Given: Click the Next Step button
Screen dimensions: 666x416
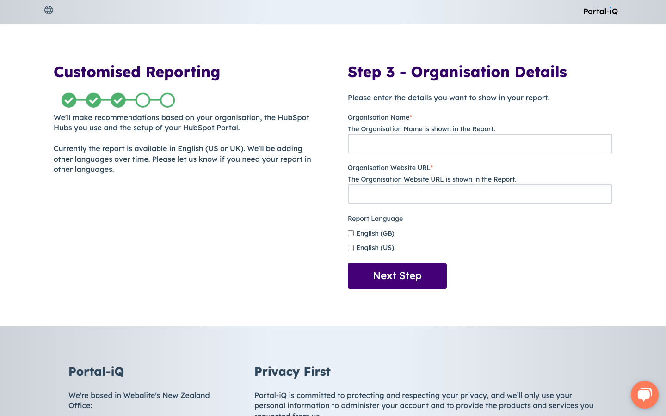Looking at the screenshot, I should click(x=397, y=275).
